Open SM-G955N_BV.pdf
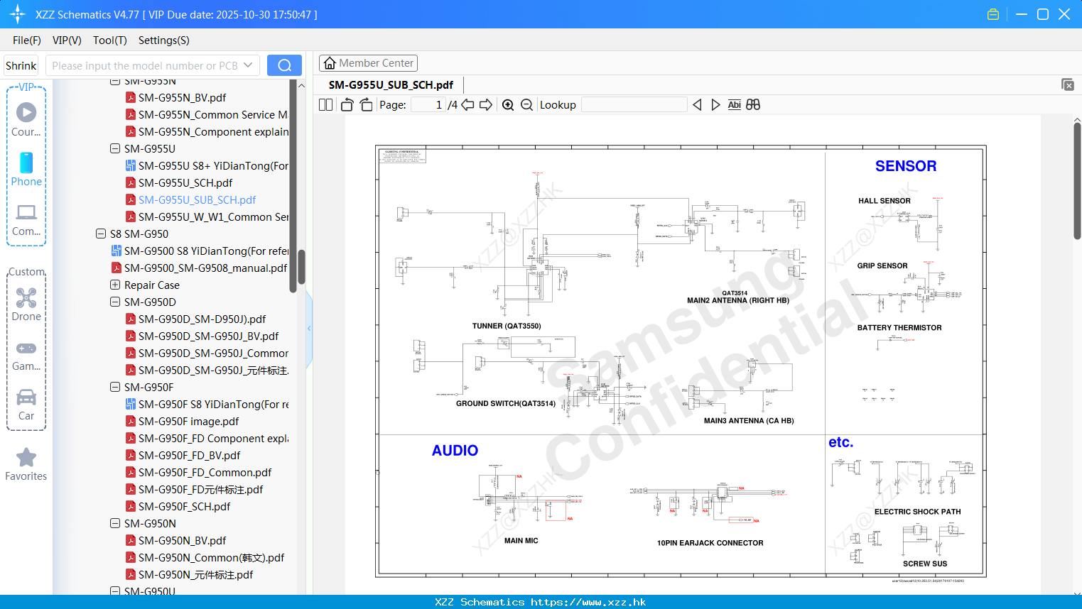The height and width of the screenshot is (609, 1082). coord(182,97)
